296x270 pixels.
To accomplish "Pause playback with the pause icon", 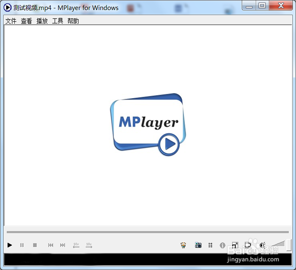I will 22,245.
